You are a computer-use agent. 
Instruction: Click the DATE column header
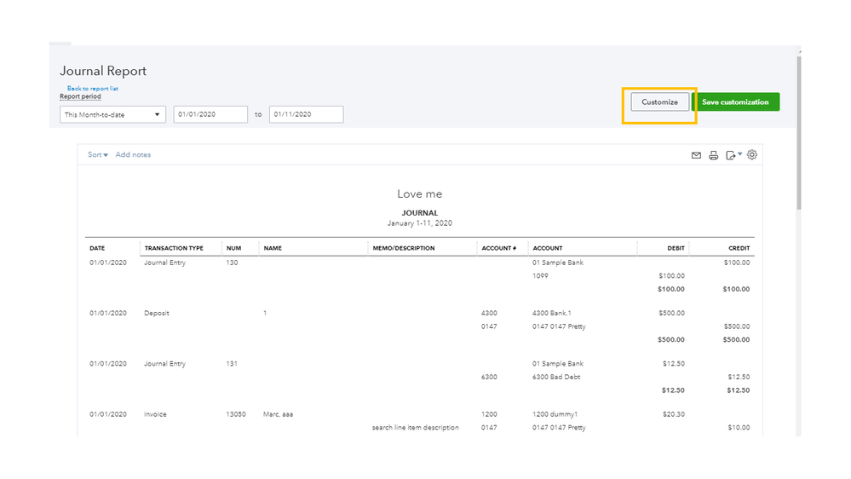tap(97, 248)
